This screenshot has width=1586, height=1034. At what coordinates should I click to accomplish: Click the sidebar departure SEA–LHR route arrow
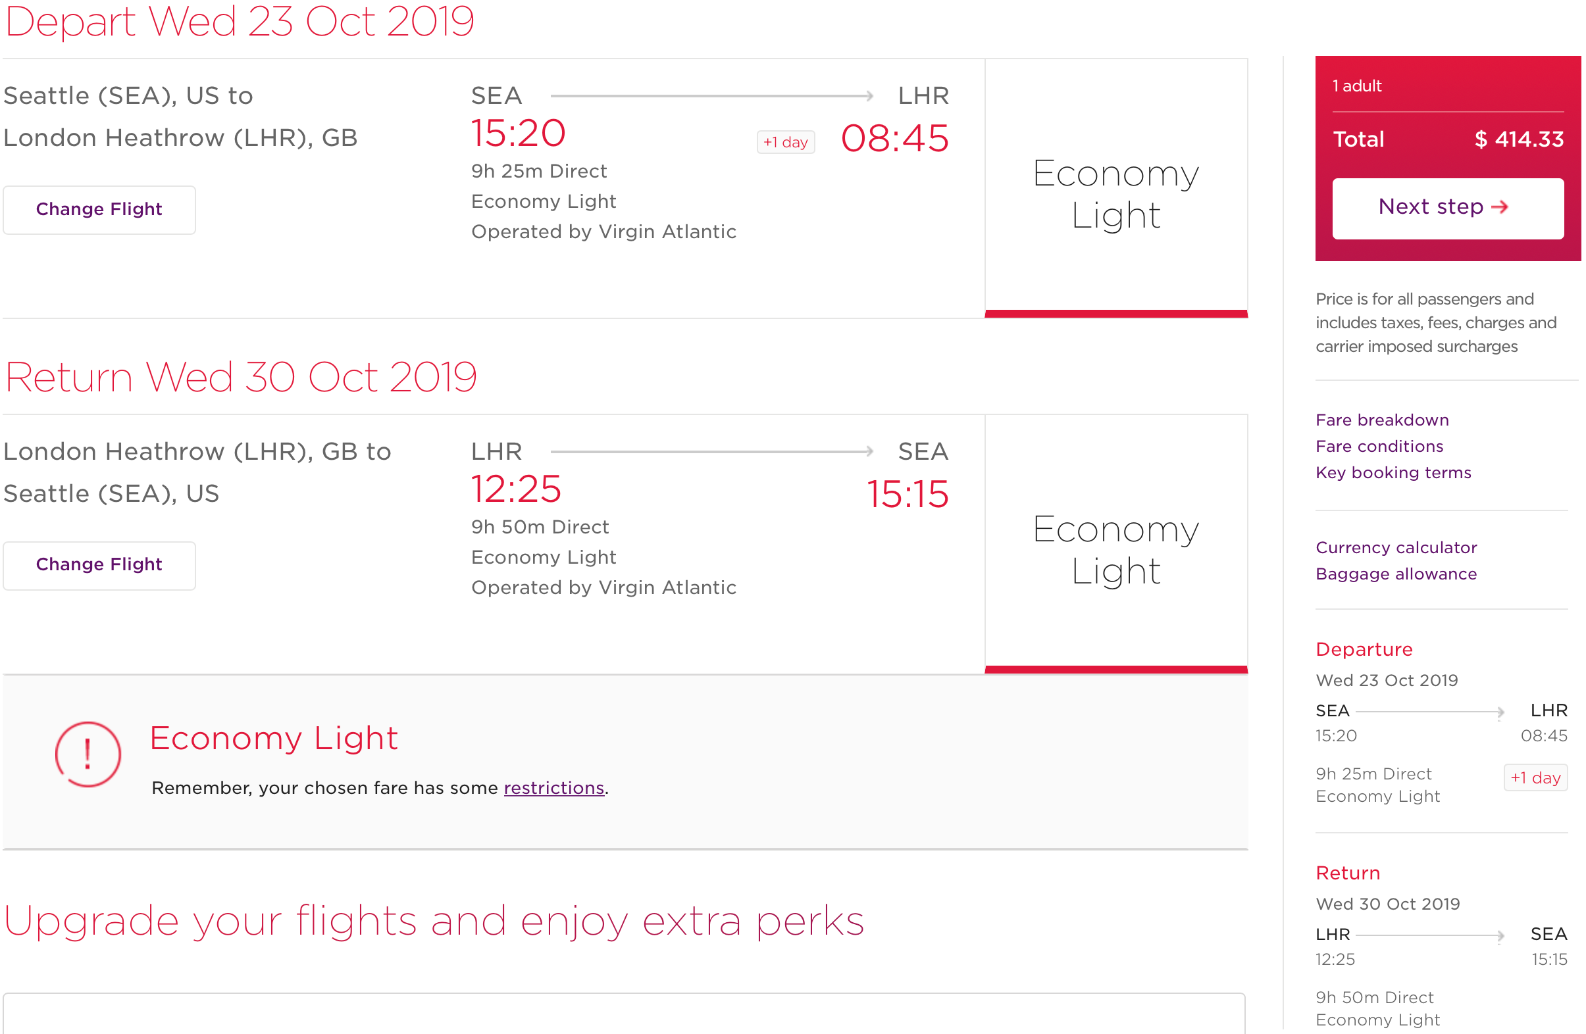(x=1430, y=712)
